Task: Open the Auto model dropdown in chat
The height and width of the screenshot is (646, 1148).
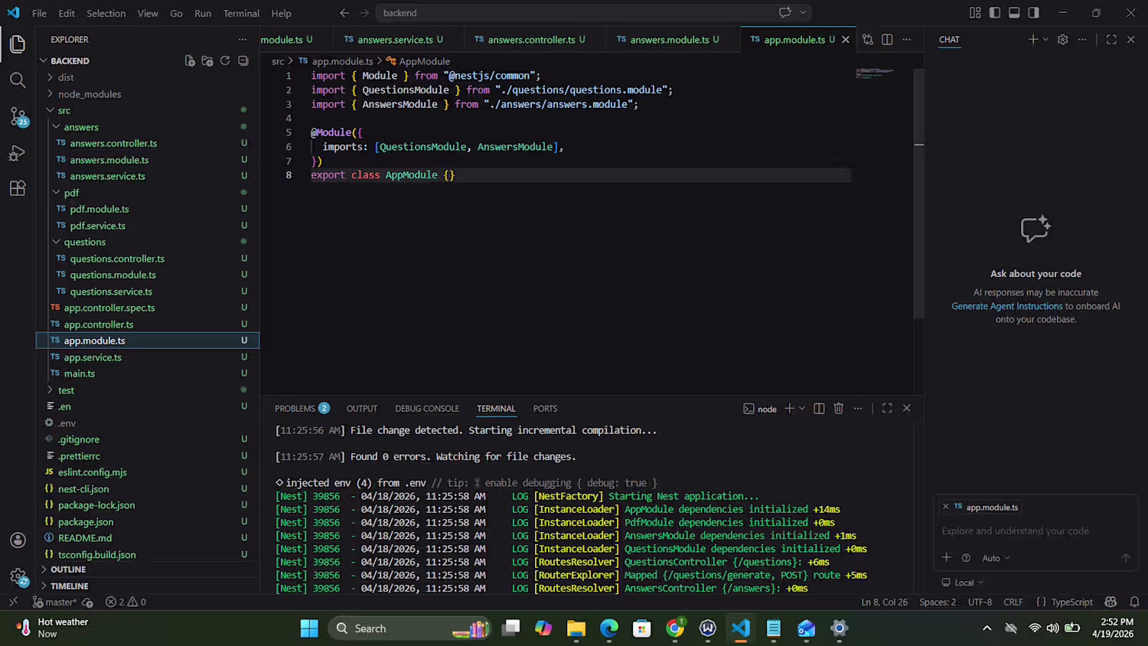Action: click(x=996, y=558)
